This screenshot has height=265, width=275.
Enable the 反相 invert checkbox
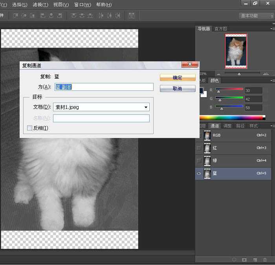pyautogui.click(x=29, y=128)
